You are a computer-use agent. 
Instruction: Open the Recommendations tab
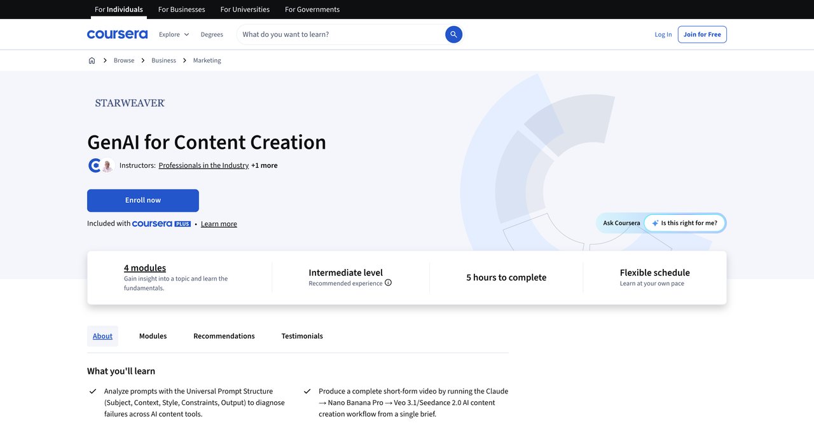[x=224, y=336]
